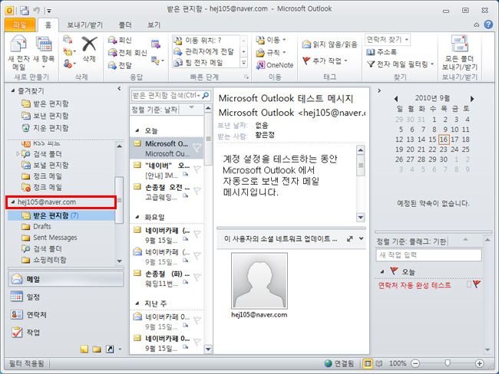This screenshot has width=499, height=374.
Task: Select the 홈 ribbon tab
Action: pyautogui.click(x=48, y=25)
